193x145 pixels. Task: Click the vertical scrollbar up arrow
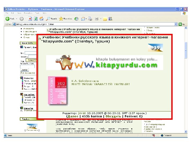186,28
